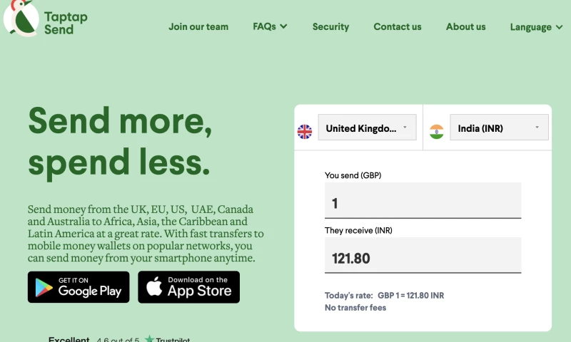Open the Join our team page
Screen dimensions: 571x342
(198, 27)
